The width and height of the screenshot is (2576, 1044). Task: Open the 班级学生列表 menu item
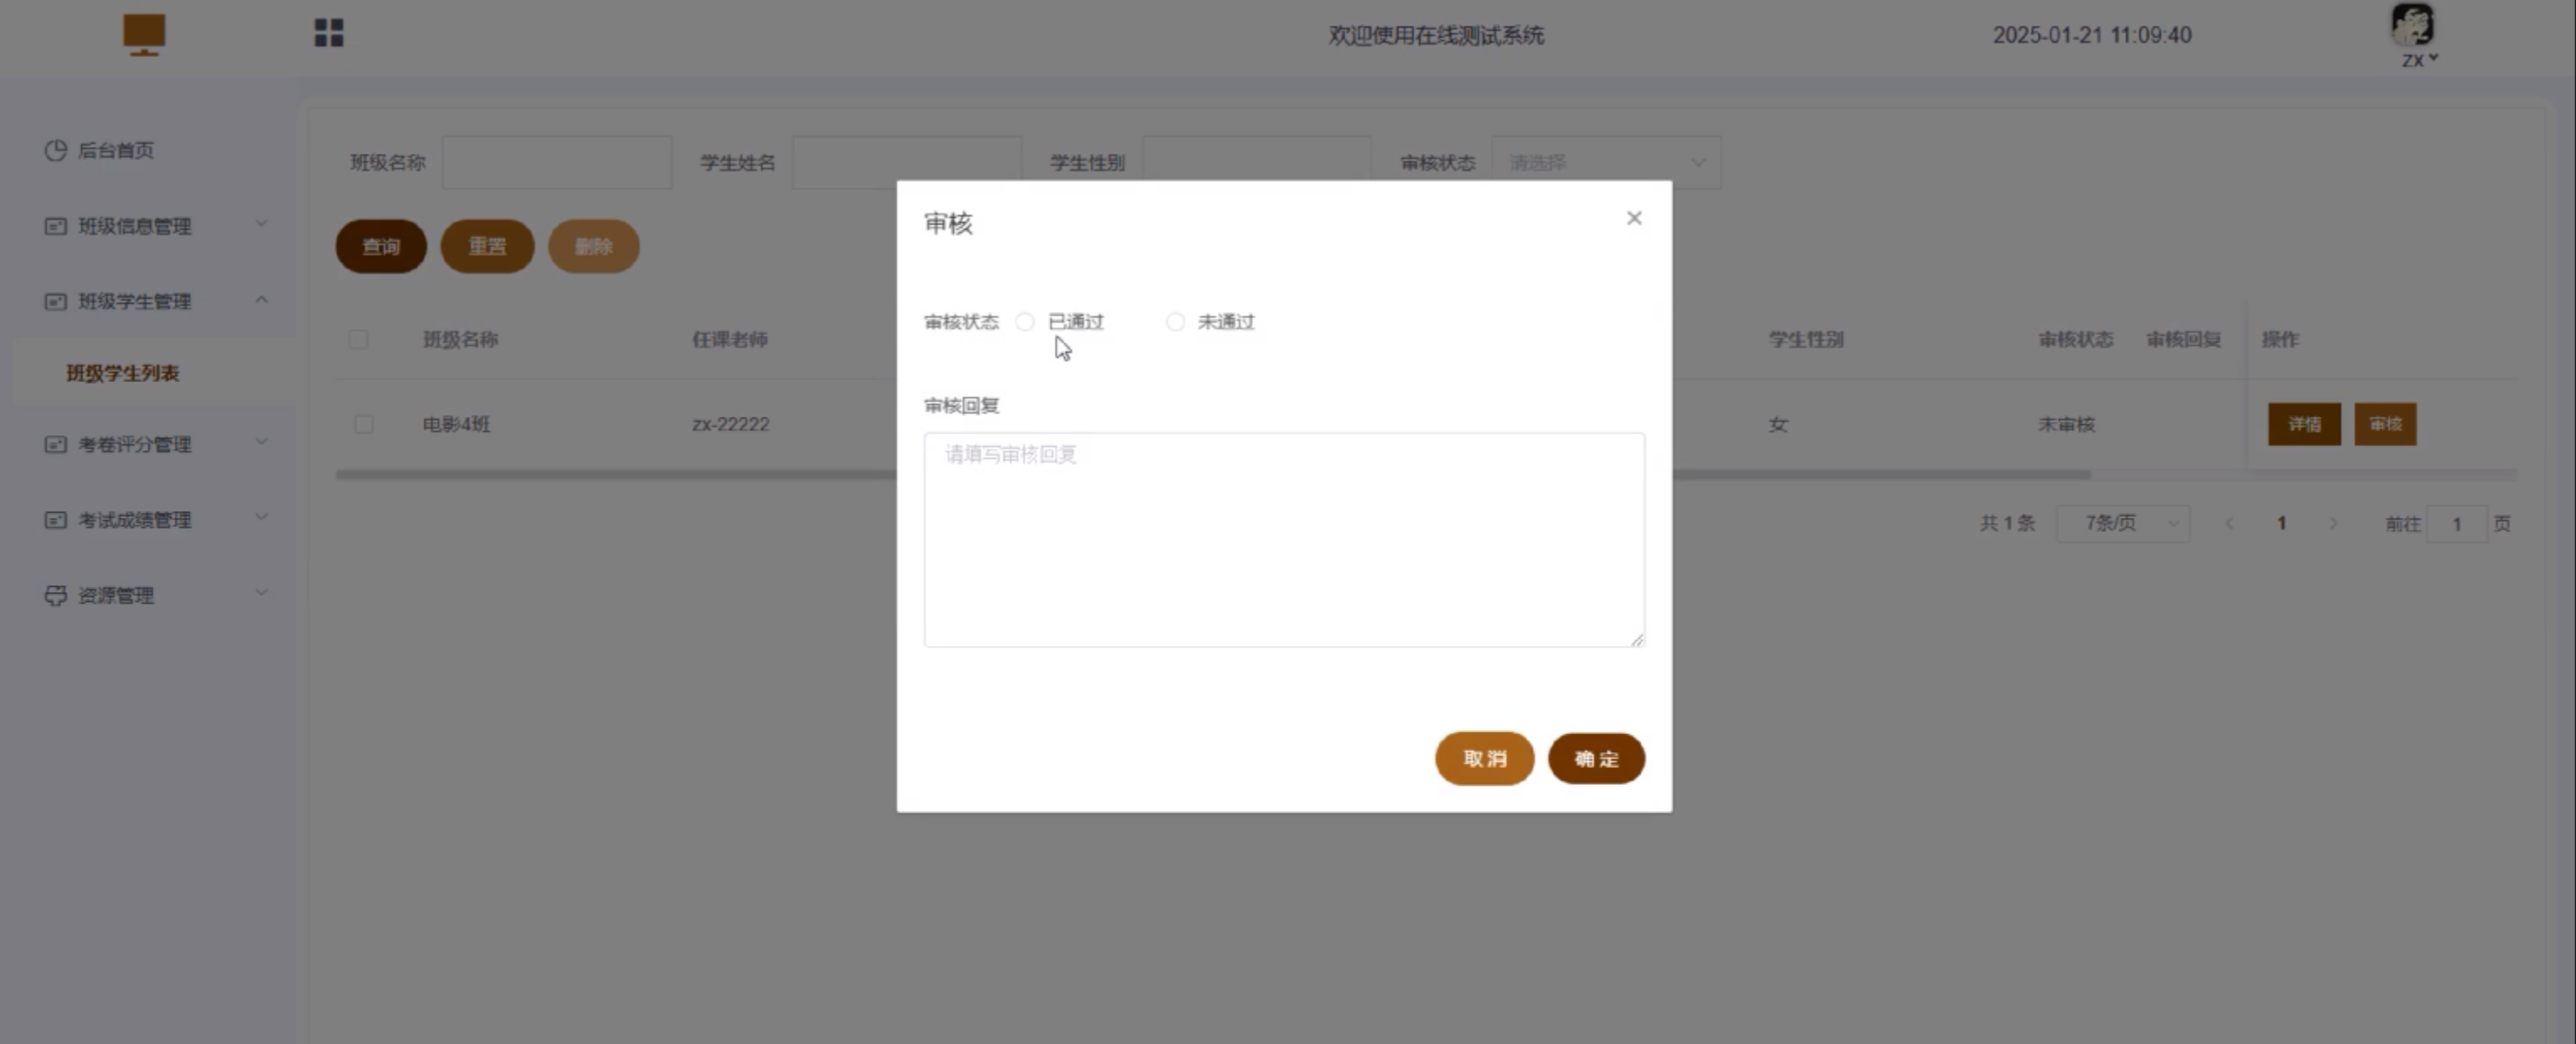coord(123,373)
